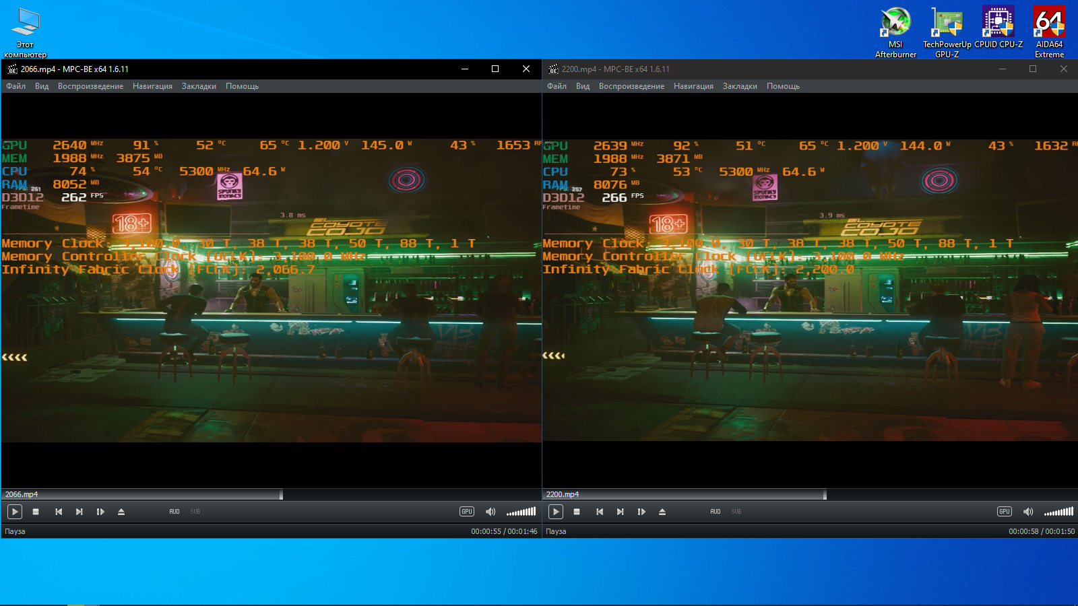Step one frame forward in 2066.mp4 player

point(100,512)
